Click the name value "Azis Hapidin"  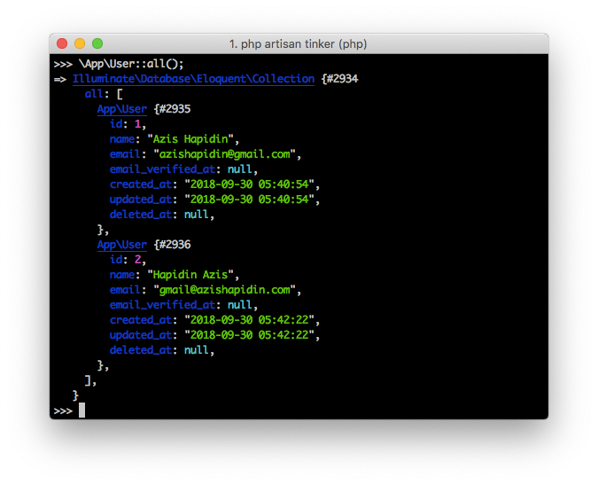193,139
